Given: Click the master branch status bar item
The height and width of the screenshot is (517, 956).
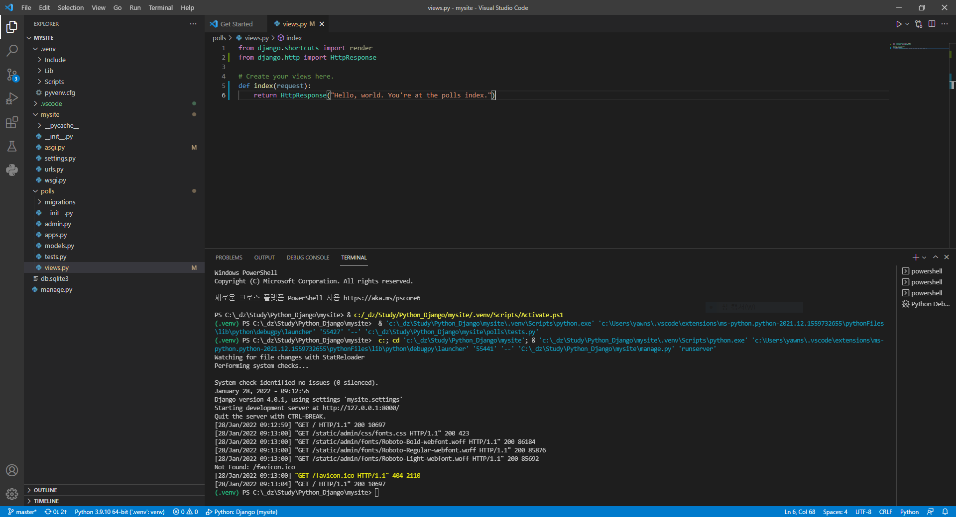Looking at the screenshot, I should point(22,512).
